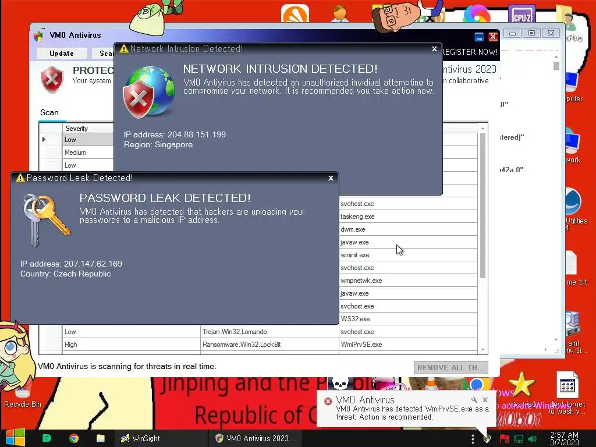Open the green chat app in taskbar
The image size is (596, 447).
(47, 438)
